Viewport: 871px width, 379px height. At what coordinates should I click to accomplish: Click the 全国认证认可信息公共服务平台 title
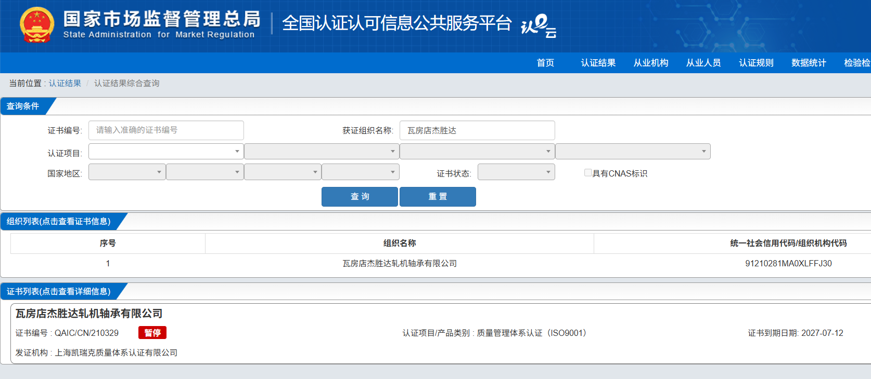pos(397,23)
